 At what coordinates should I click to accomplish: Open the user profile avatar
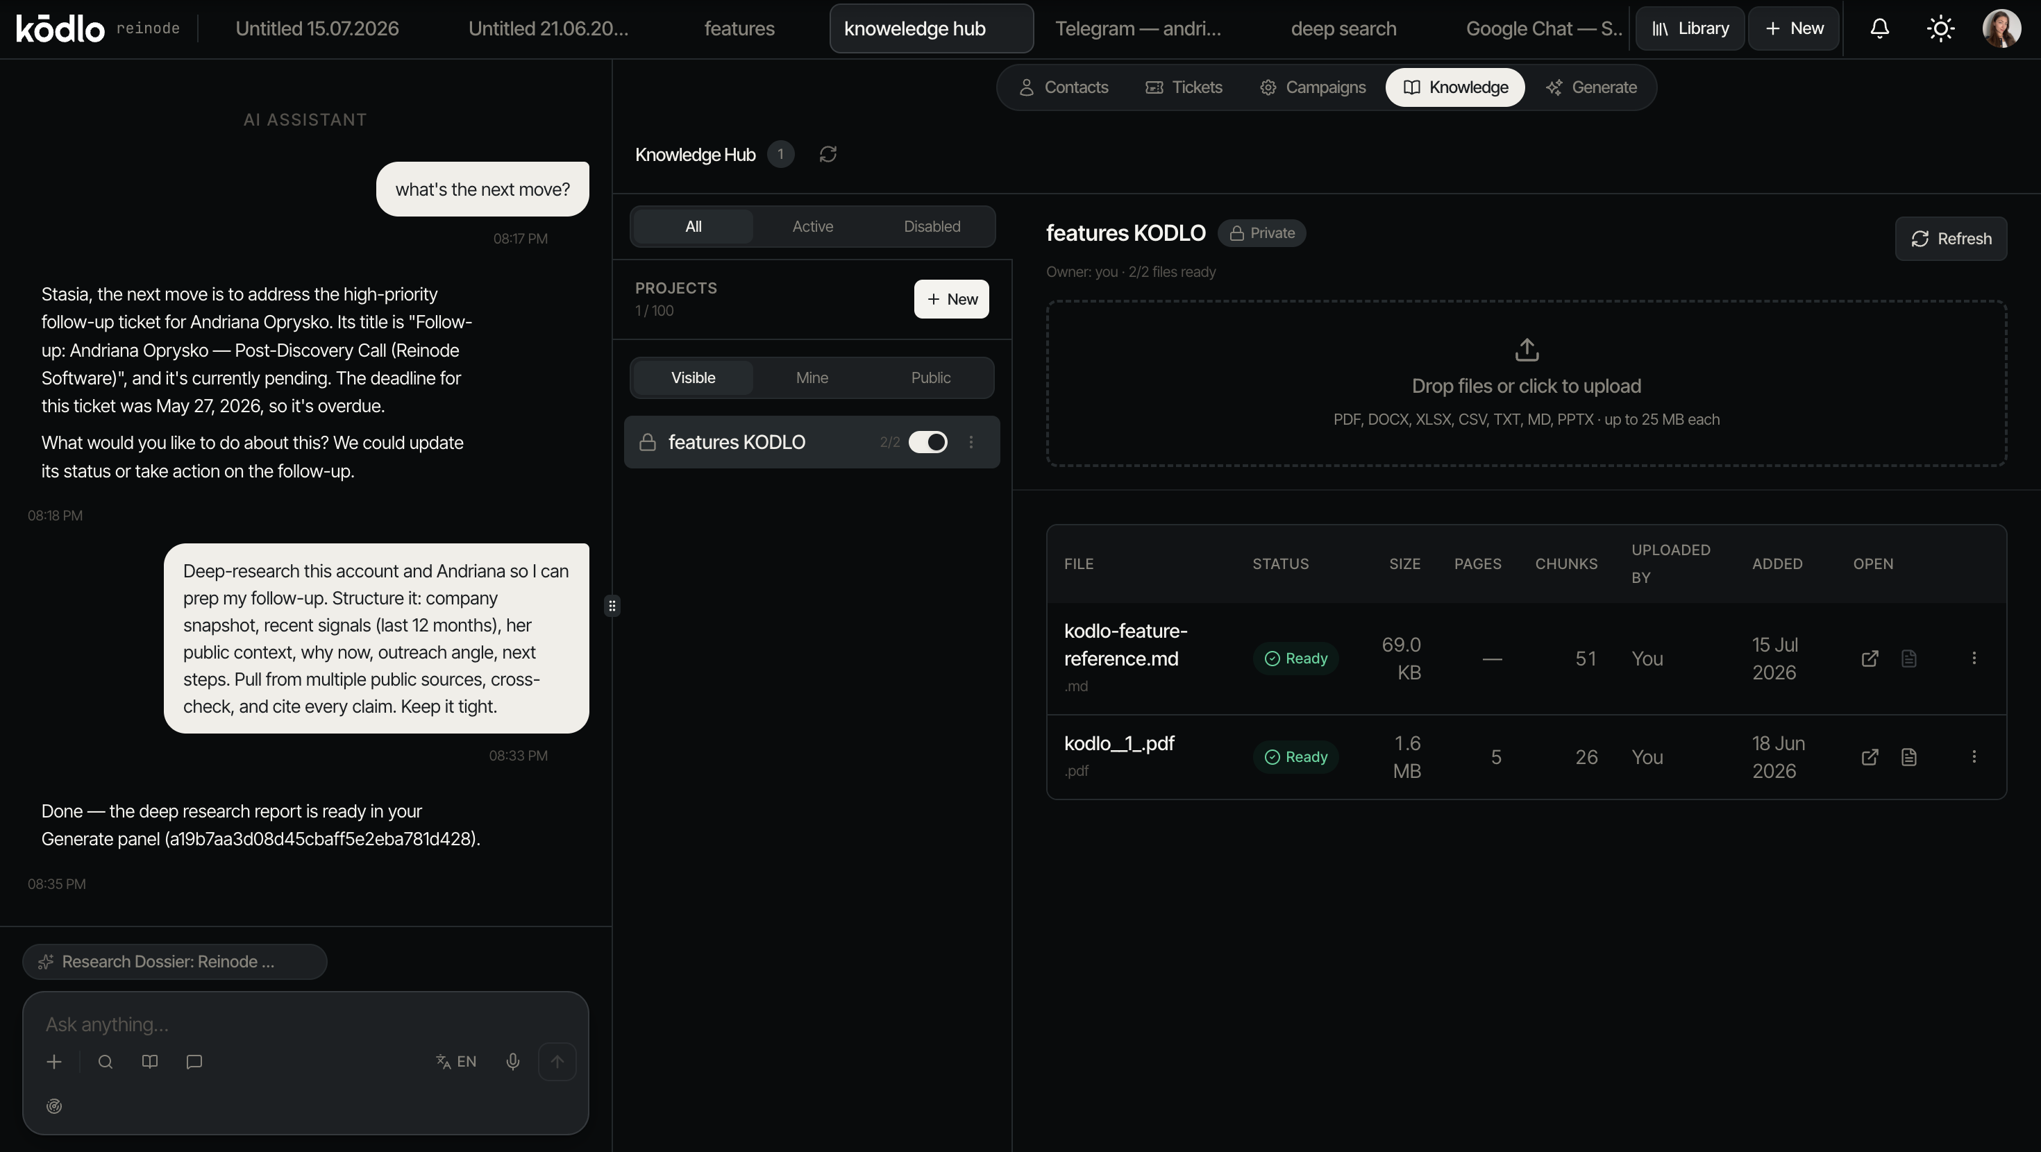[2001, 28]
